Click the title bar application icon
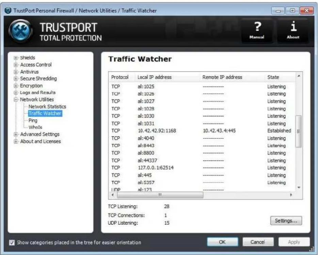The image size is (318, 255). 8,10
